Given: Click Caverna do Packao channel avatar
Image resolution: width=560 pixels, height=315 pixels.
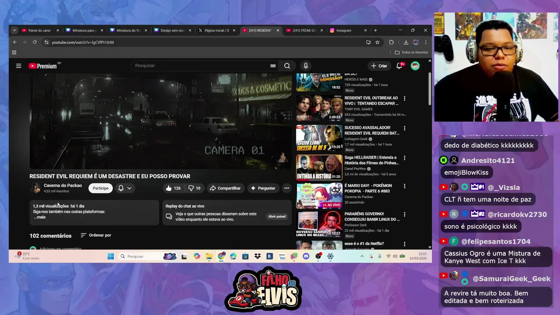Looking at the screenshot, I should [x=35, y=188].
